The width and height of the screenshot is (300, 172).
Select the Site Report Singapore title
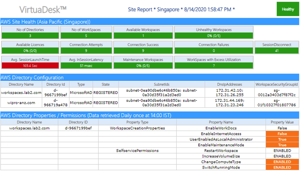(181, 10)
